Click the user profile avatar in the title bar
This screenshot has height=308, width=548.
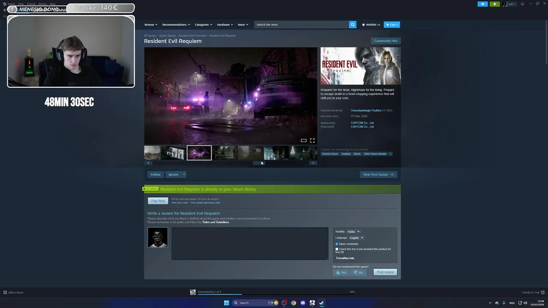tap(505, 4)
